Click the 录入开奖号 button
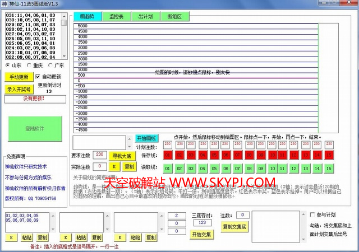 [x=19, y=88]
